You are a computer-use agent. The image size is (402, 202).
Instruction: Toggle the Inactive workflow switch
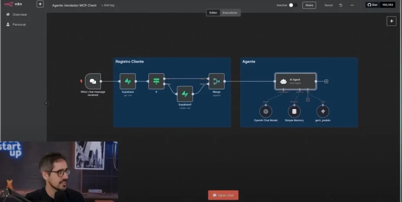(x=293, y=5)
